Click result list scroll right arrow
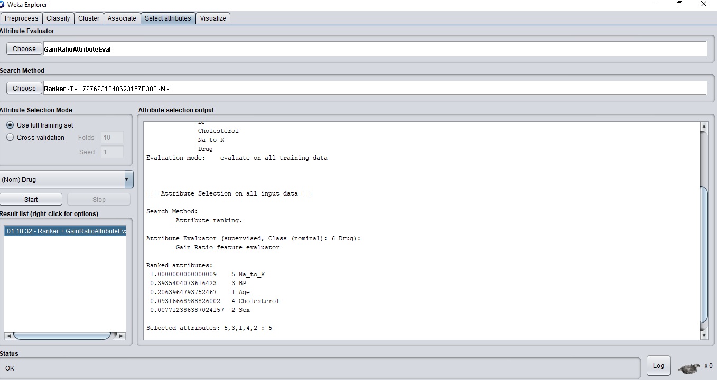This screenshot has height=380, width=717. [x=122, y=336]
